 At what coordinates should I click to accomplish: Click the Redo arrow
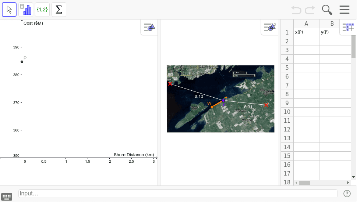tap(310, 10)
